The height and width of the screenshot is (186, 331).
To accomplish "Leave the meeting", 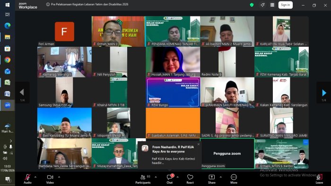I will (x=319, y=179).
